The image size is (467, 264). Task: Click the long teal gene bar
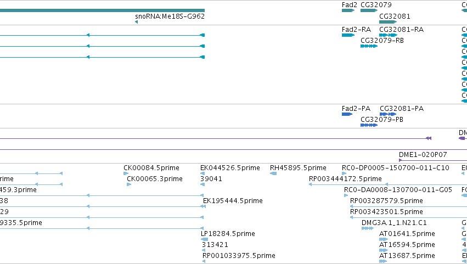pos(102,10)
